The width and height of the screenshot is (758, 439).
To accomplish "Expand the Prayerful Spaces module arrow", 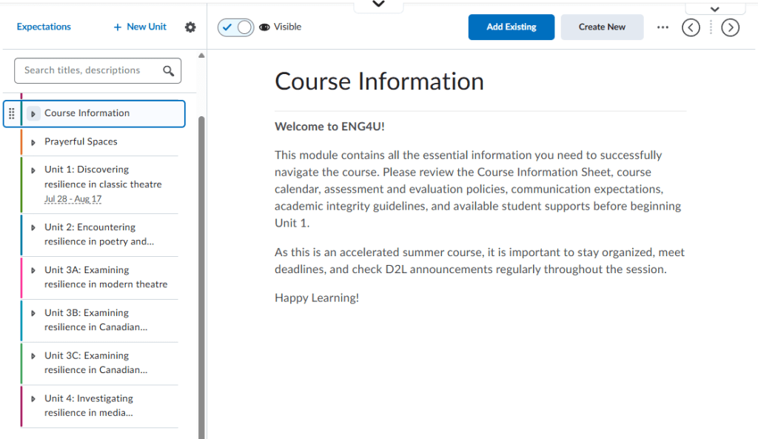I will [33, 143].
